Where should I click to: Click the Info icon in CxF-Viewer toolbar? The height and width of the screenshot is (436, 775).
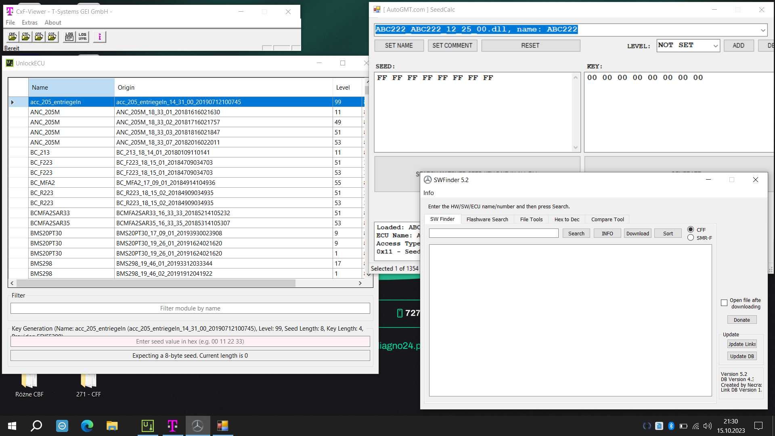point(100,36)
